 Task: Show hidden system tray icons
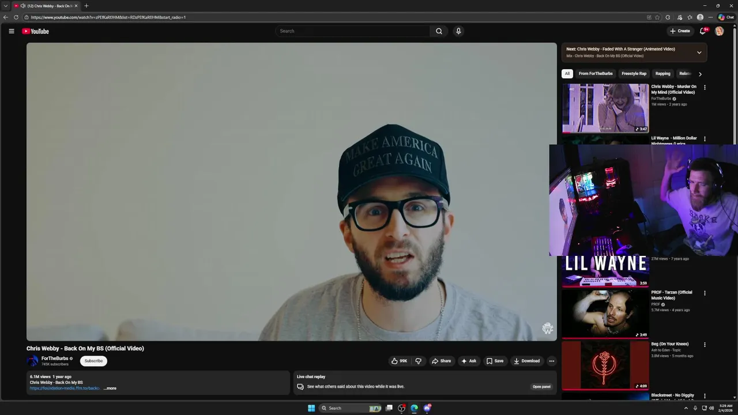tap(686, 408)
